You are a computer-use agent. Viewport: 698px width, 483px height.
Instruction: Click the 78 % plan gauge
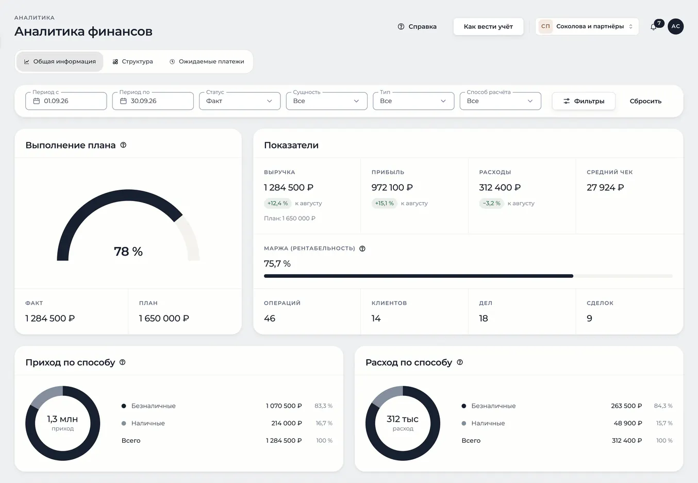tap(128, 225)
